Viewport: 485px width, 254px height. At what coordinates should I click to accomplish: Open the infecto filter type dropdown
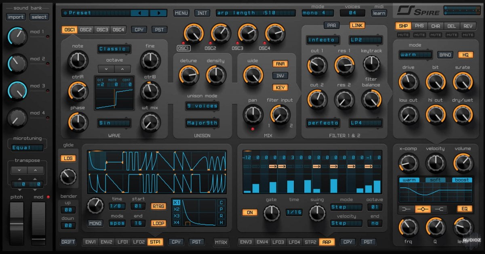tap(323, 40)
